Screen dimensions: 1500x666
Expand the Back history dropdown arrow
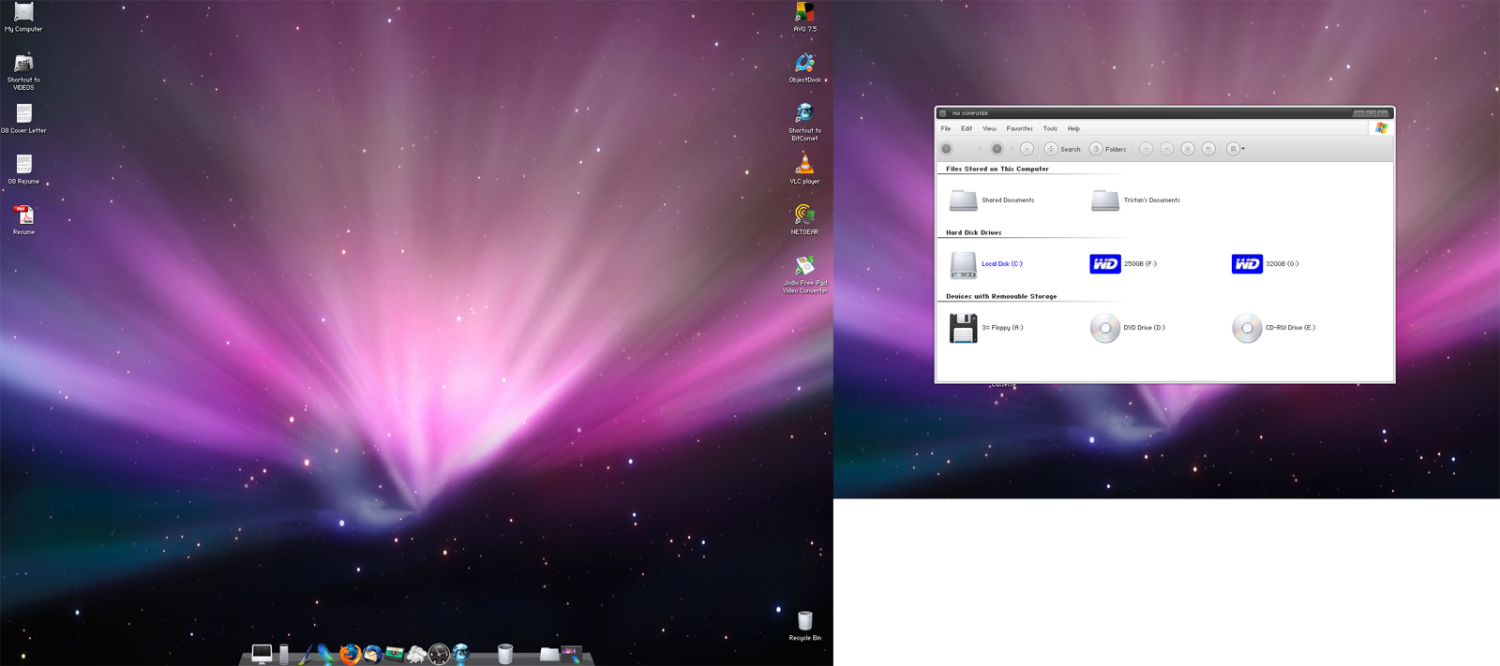pyautogui.click(x=980, y=149)
